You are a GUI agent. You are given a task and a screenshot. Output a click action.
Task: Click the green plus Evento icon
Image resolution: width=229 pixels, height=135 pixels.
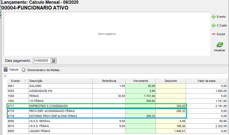coord(214,17)
